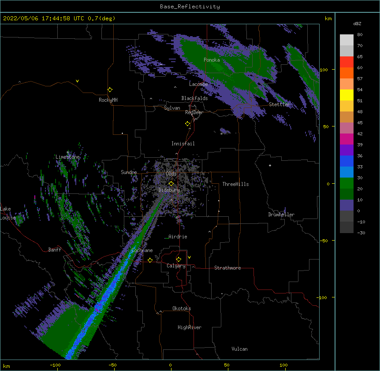Select the Lacombe city label
The height and width of the screenshot is (371, 380).
click(198, 84)
